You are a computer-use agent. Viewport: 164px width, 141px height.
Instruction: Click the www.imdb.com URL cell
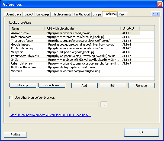point(83,60)
